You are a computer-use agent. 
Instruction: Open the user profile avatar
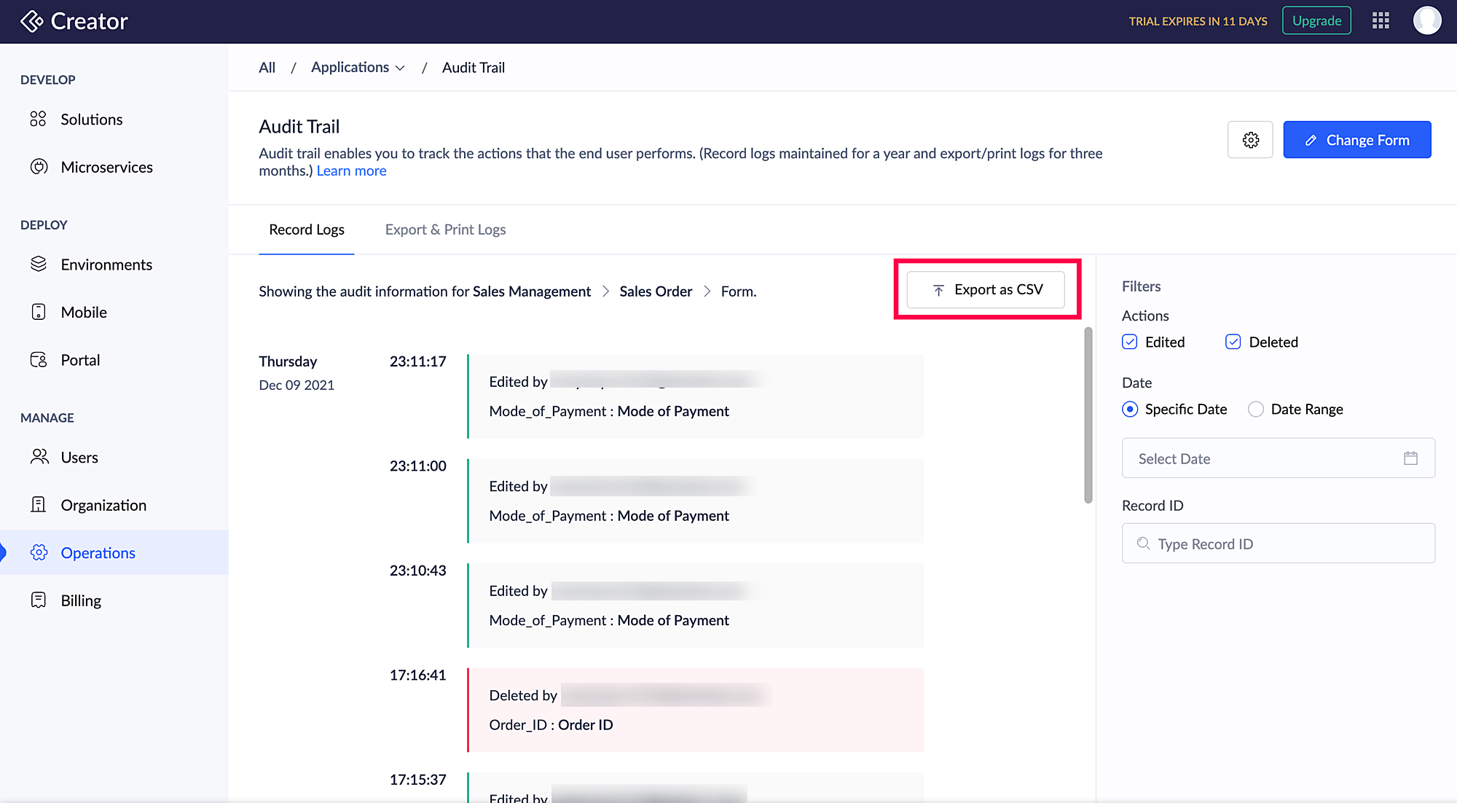tap(1426, 20)
